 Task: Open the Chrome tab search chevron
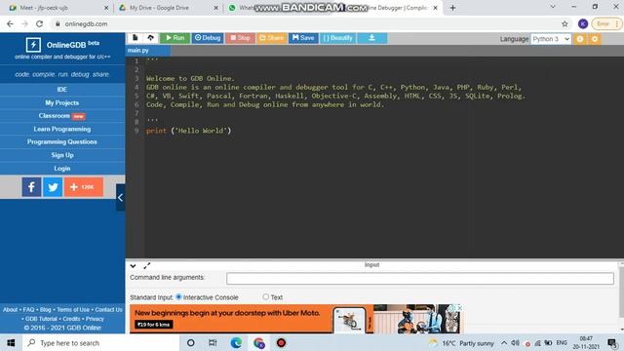[553, 7]
